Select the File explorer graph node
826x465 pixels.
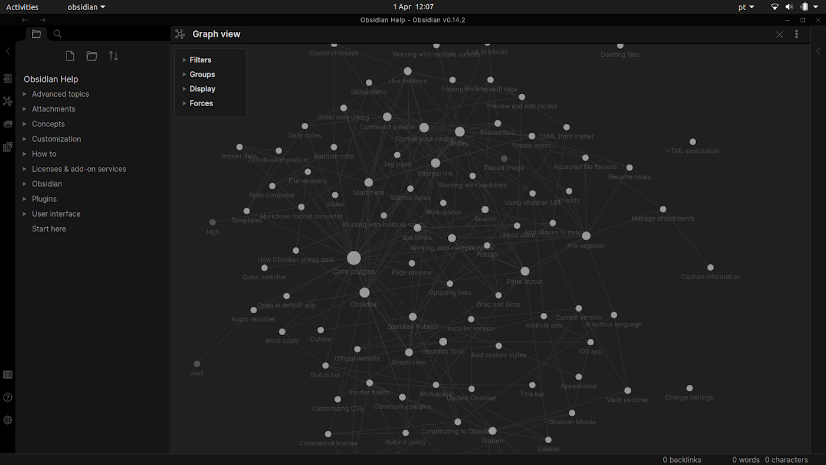click(586, 236)
